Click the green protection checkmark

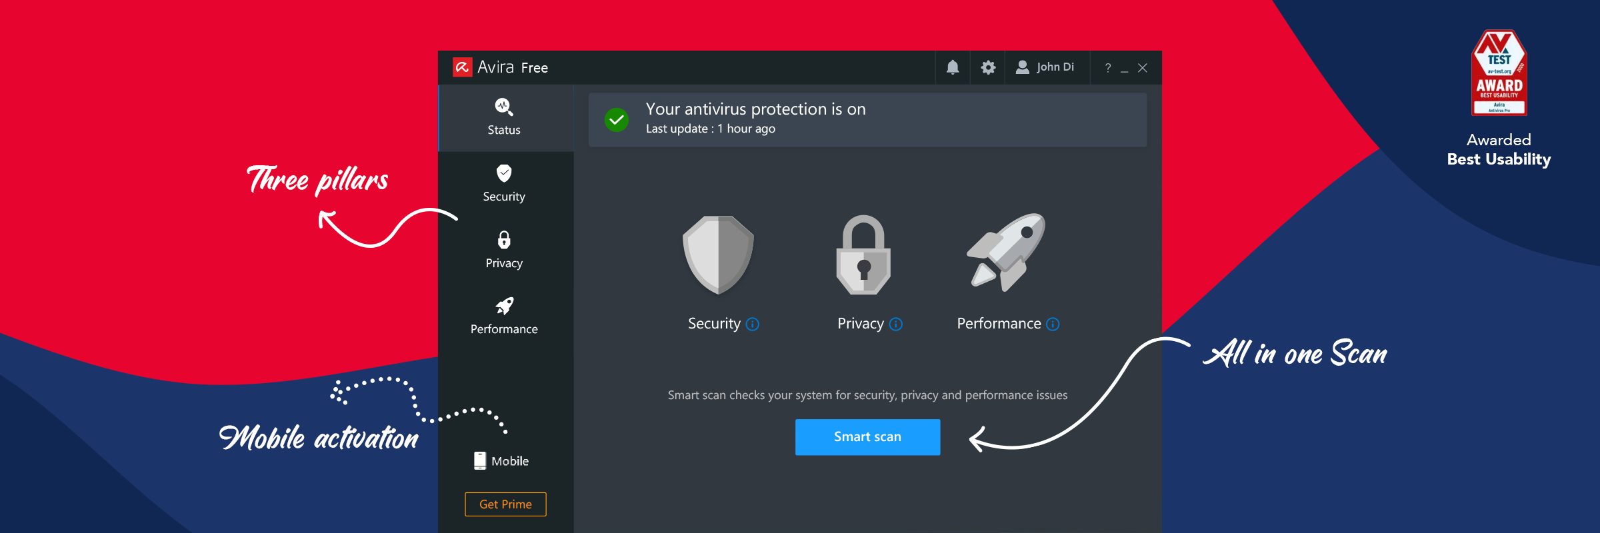tap(617, 119)
